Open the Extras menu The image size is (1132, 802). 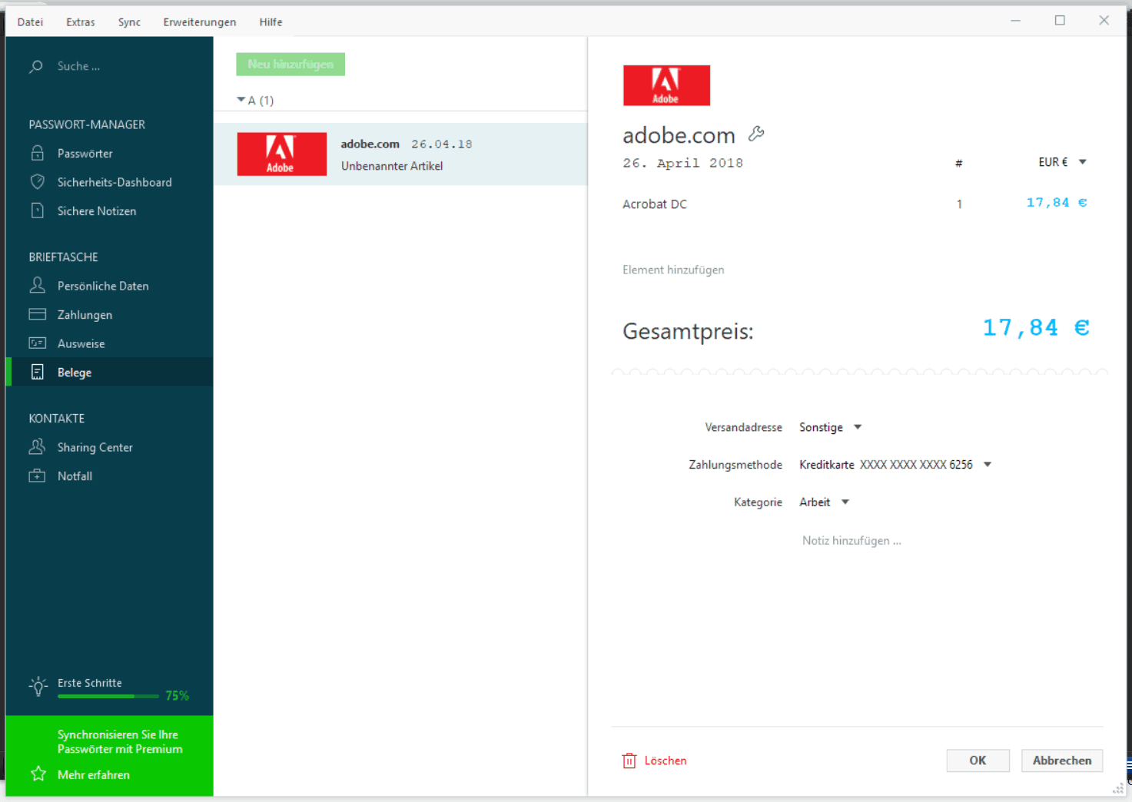click(81, 22)
